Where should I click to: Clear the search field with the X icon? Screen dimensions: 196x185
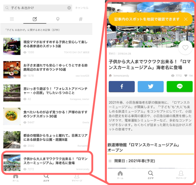(69, 8)
